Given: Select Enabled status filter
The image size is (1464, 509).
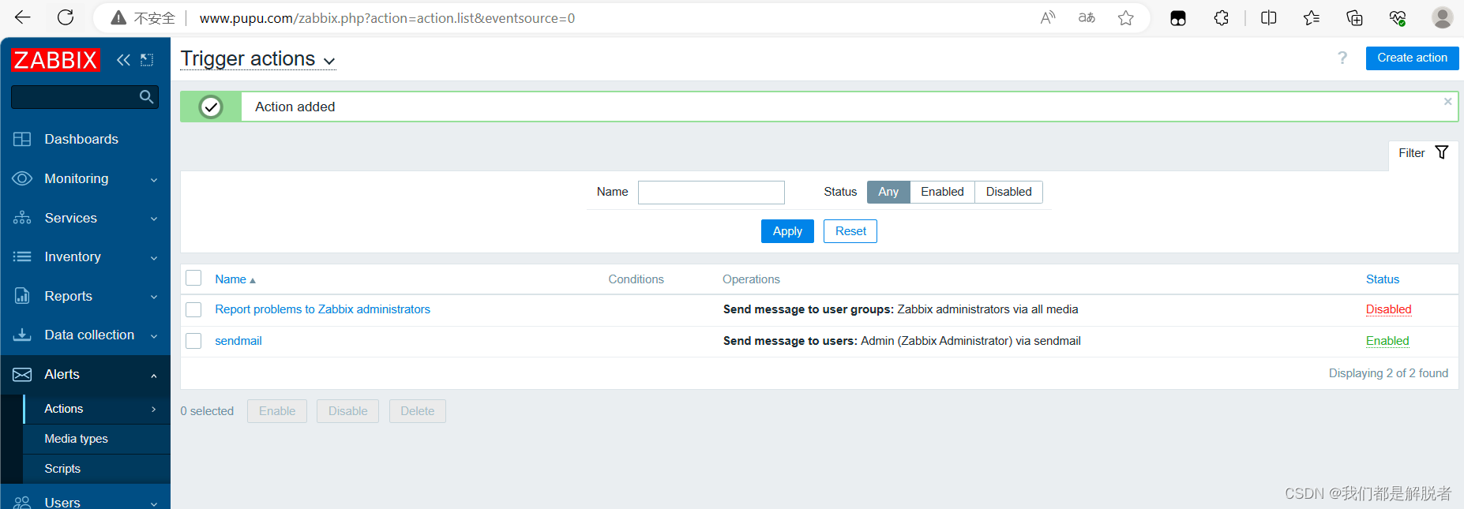Looking at the screenshot, I should 942,192.
